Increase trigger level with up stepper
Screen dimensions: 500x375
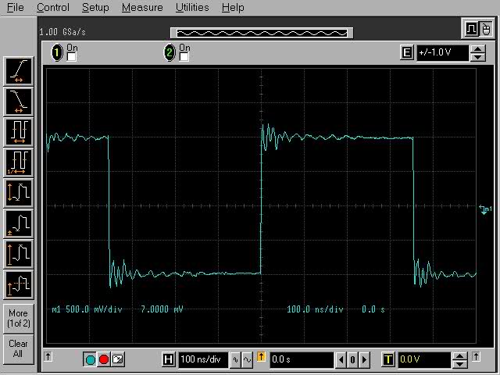(459, 356)
